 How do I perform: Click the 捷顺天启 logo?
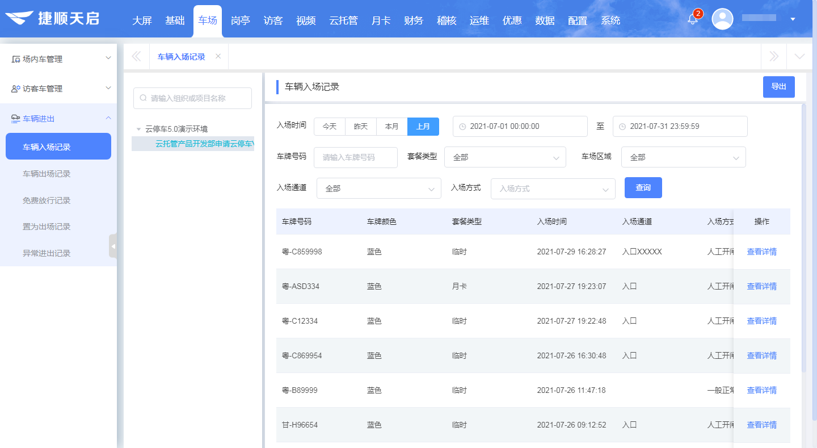(52, 18)
